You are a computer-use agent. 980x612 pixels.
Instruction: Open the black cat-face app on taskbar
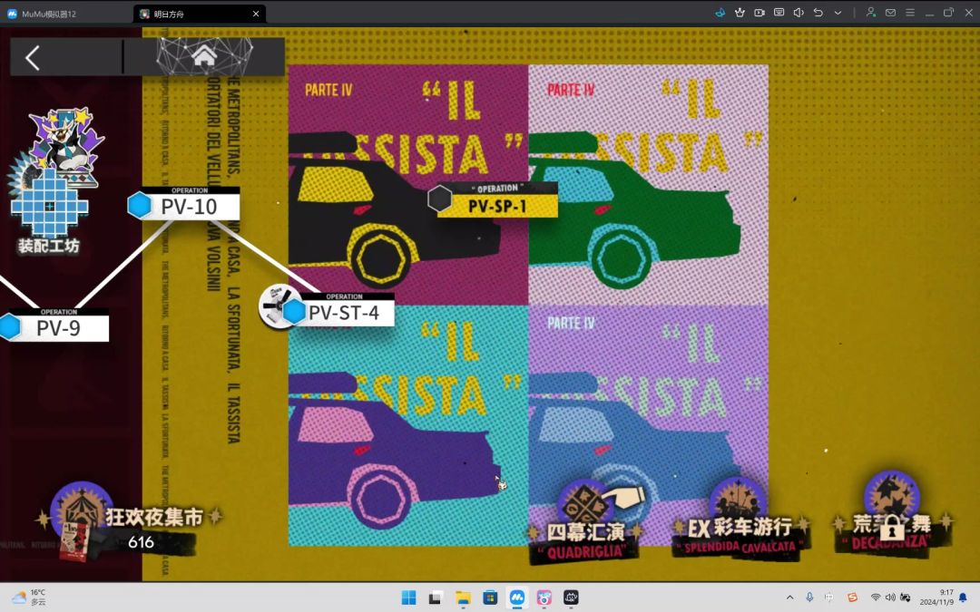(x=572, y=597)
